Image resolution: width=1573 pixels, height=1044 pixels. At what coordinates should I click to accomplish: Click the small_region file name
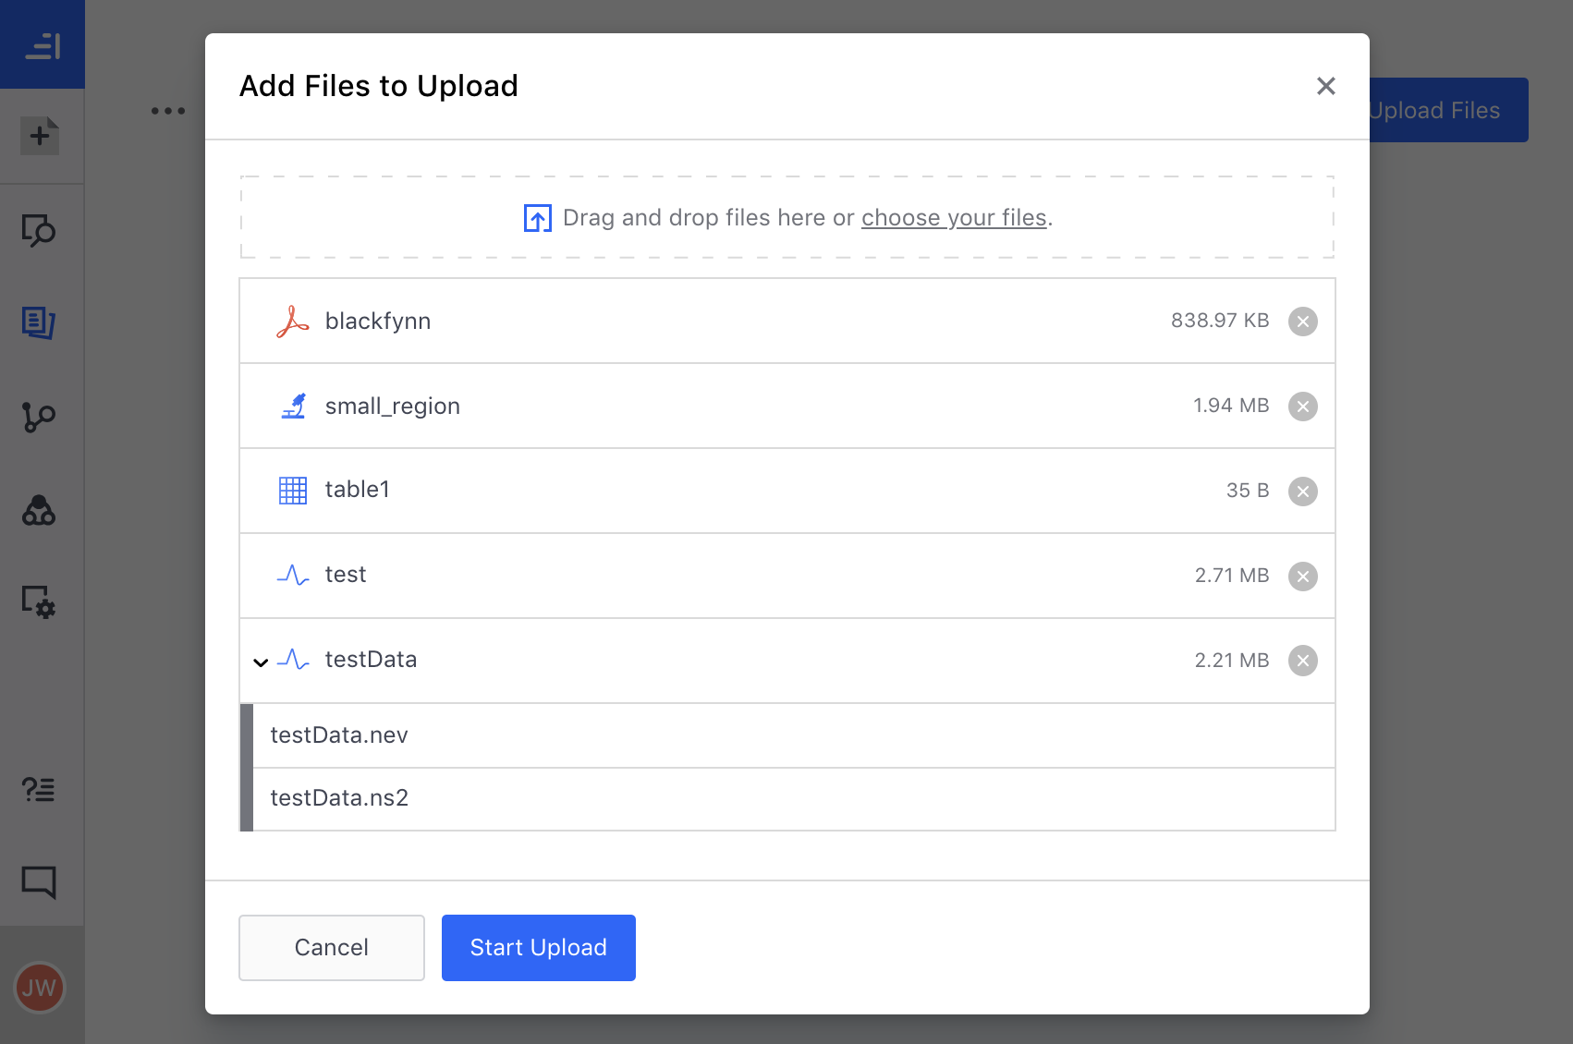(393, 407)
